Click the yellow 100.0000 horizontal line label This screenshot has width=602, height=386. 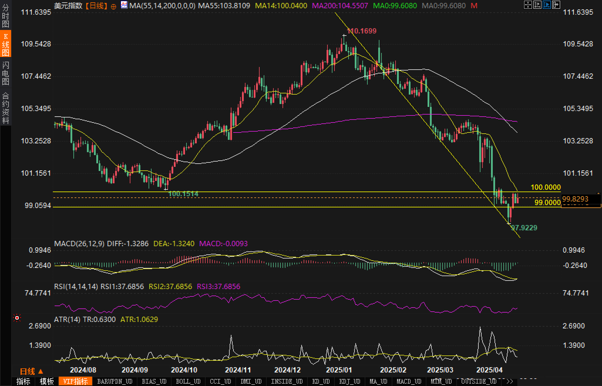[x=545, y=187]
